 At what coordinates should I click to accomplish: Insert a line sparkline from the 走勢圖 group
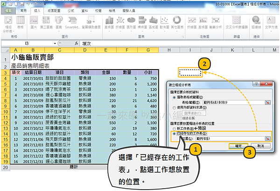coord(192,22)
